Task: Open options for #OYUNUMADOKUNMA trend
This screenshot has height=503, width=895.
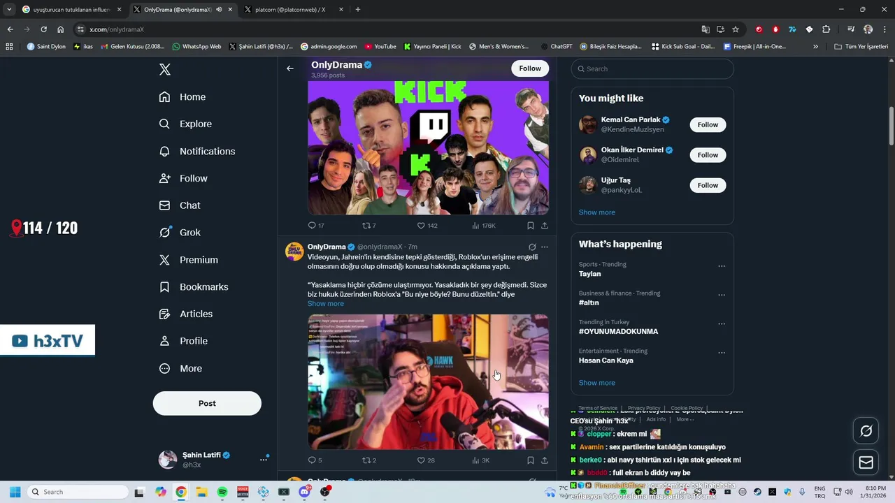Action: [x=722, y=324]
